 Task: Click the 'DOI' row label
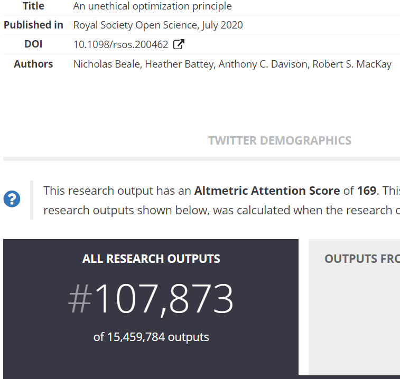pos(33,44)
